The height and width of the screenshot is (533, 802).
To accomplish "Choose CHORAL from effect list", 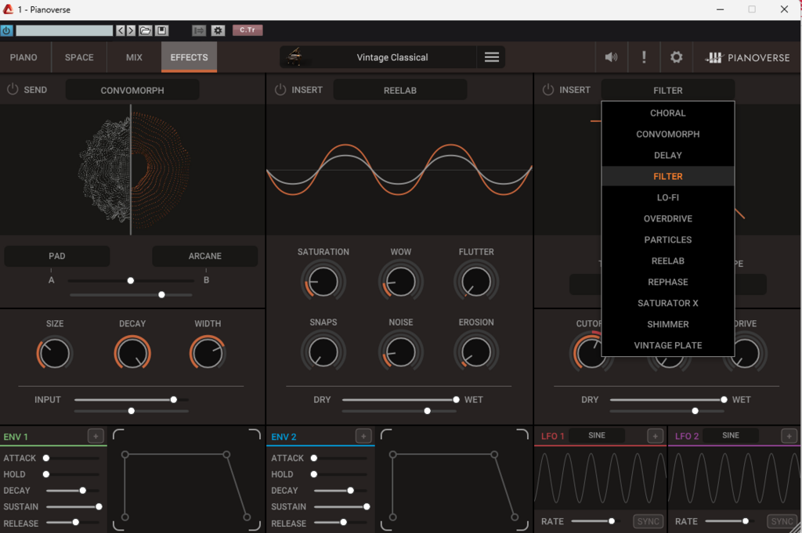I will (x=668, y=113).
